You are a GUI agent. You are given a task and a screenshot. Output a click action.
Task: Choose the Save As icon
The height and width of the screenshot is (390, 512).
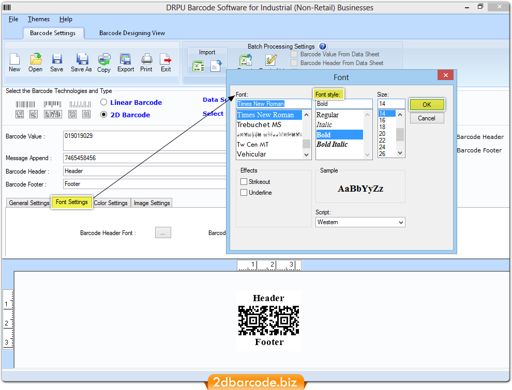click(82, 59)
